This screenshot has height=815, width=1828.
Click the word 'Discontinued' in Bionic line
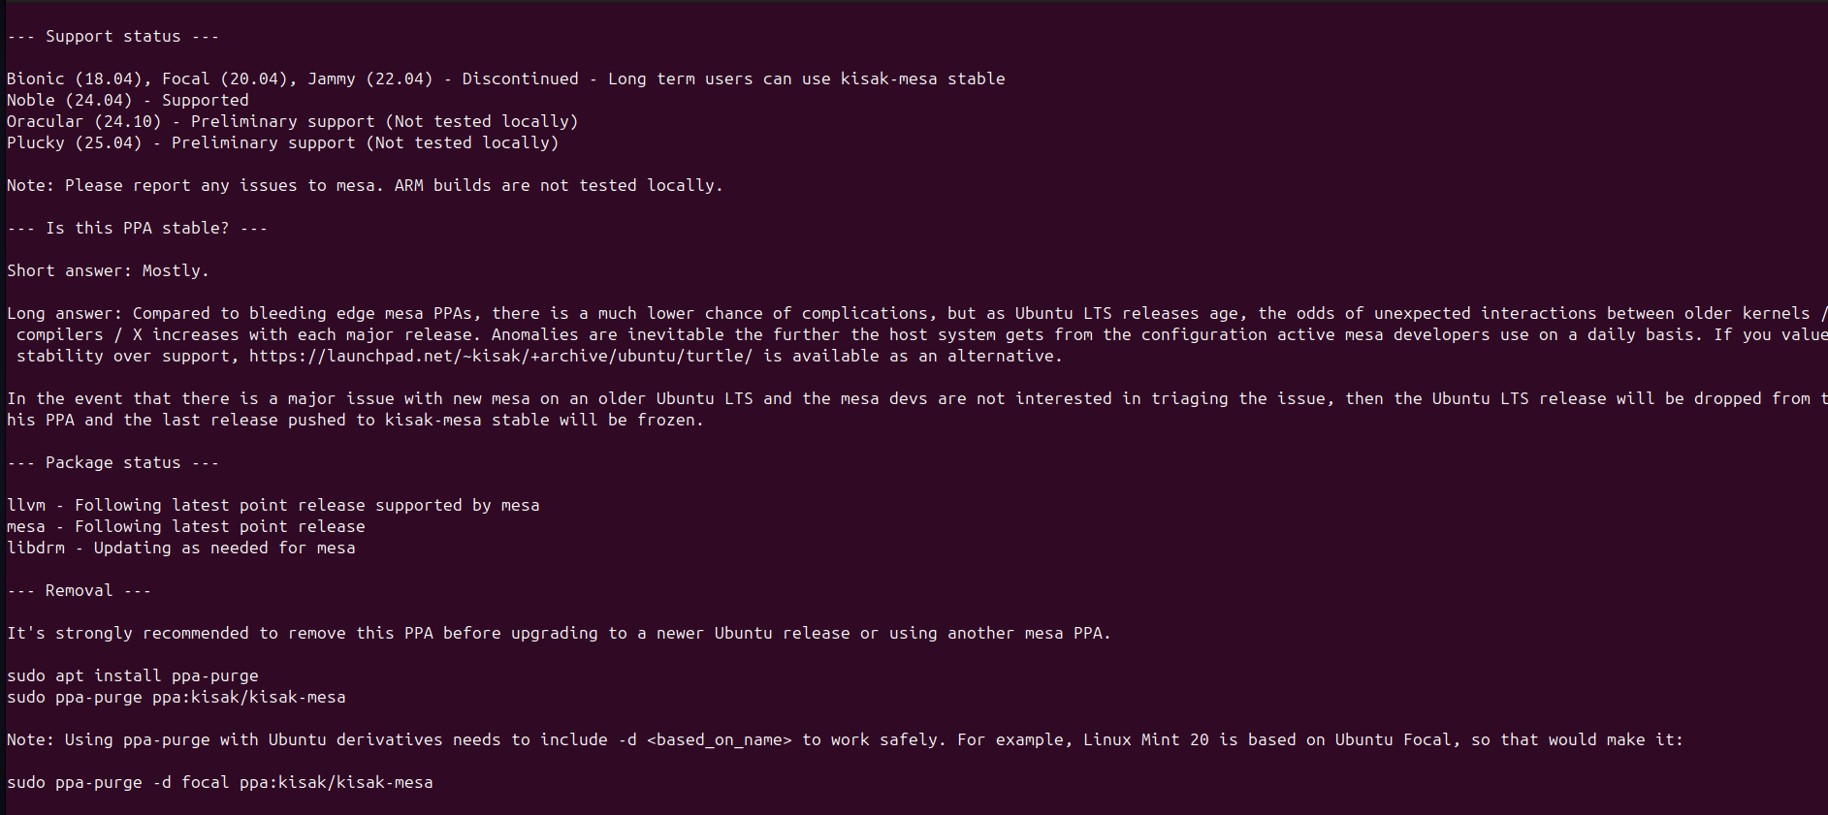click(520, 78)
